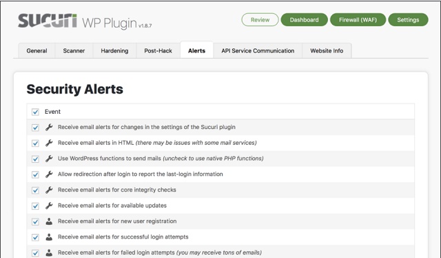Open Firewall (WAF) page

tap(358, 20)
